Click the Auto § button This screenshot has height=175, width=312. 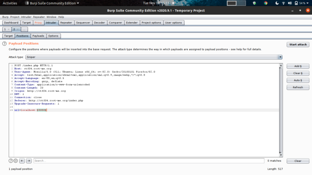(x=298, y=80)
